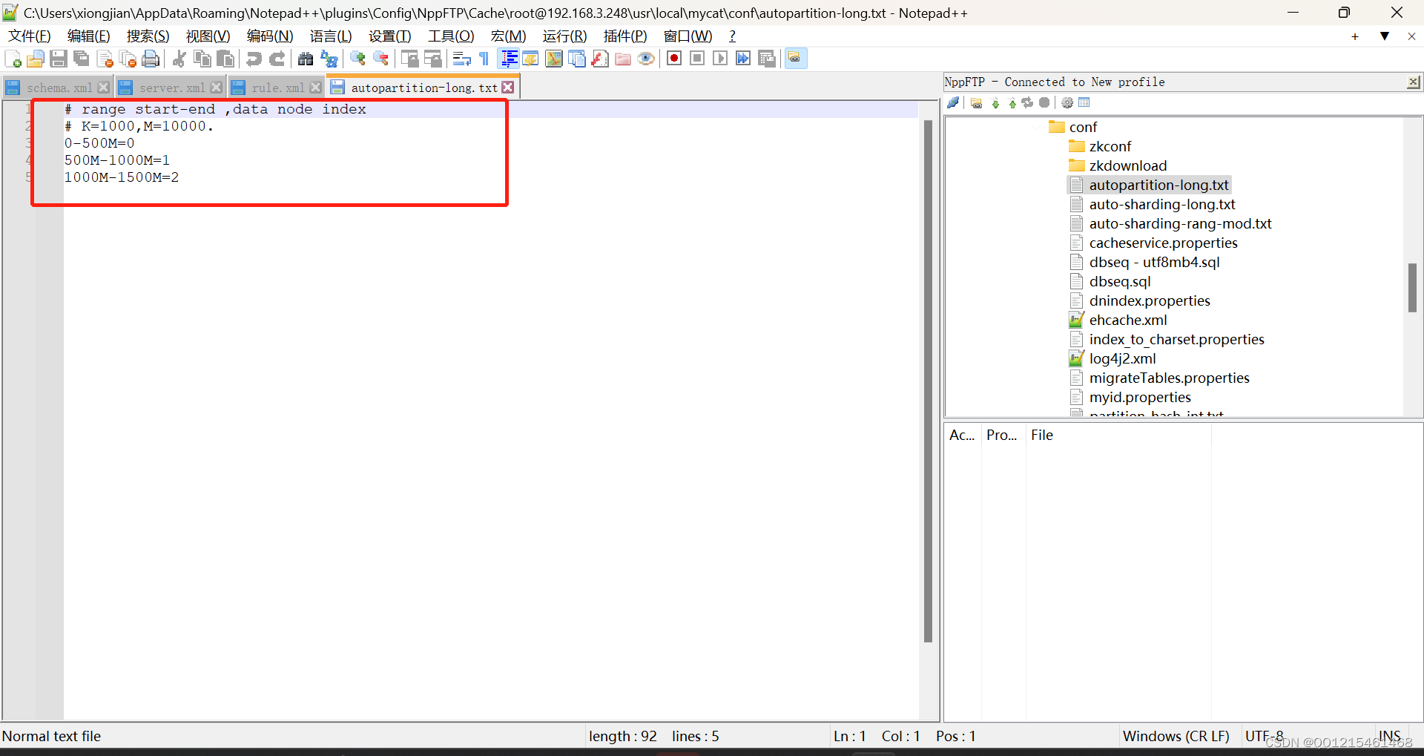Open the 设置(T) menu
Screen dimensions: 1424x756
click(389, 36)
